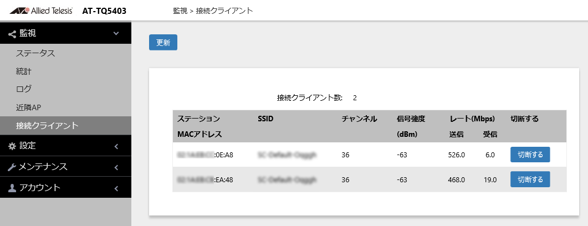Click the wrench icon beside メンテナンス
Viewport: 588px width, 226px height.
pos(12,167)
